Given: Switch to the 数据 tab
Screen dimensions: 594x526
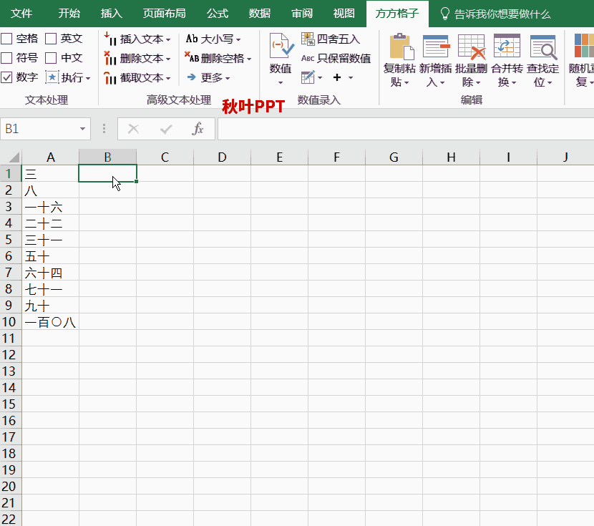Looking at the screenshot, I should click(x=260, y=14).
